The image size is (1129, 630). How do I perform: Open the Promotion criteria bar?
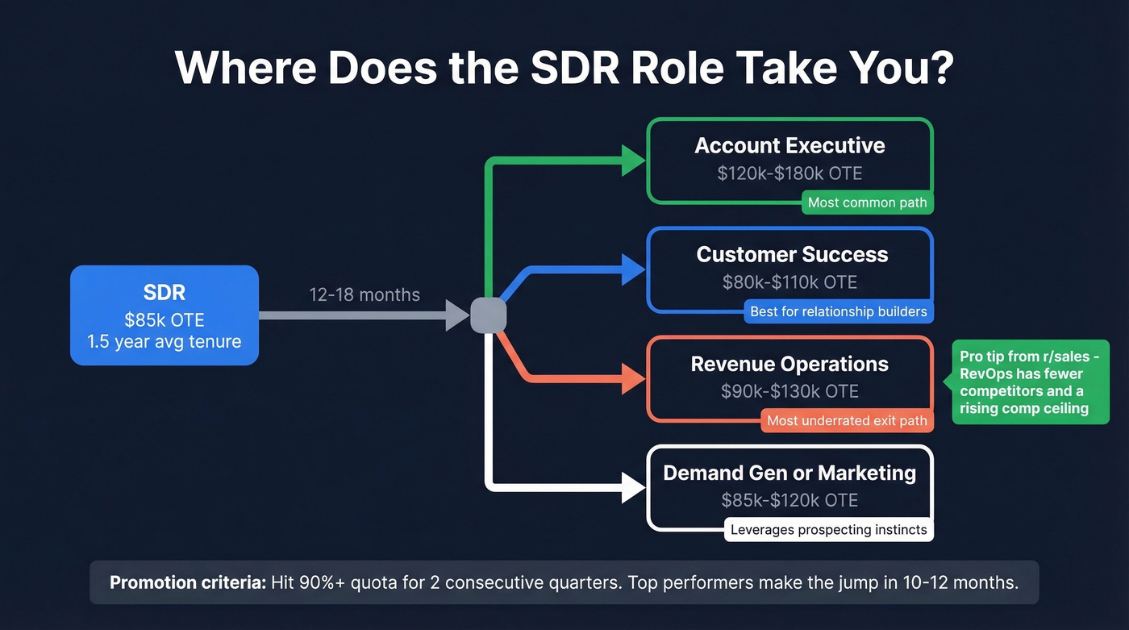564,582
